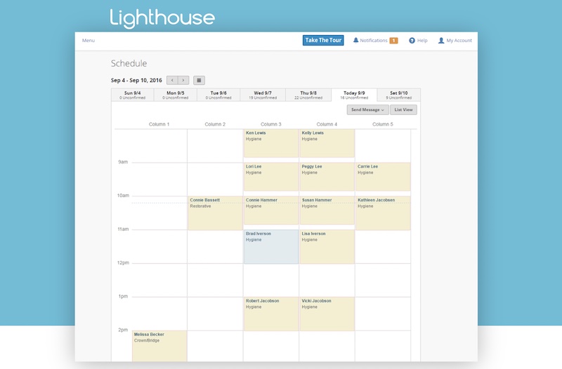Go to previous week with left arrow
The height and width of the screenshot is (369, 562).
[x=172, y=80]
